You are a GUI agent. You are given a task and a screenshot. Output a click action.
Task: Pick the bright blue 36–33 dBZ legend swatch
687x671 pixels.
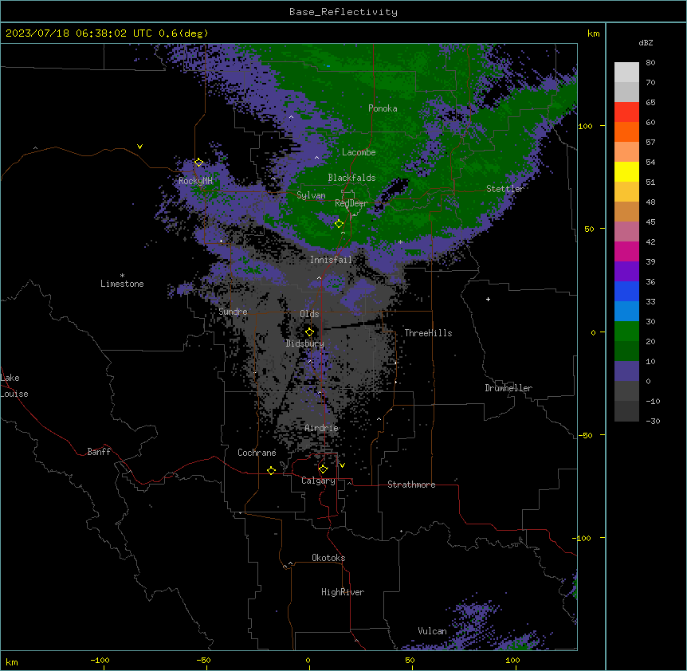click(626, 291)
